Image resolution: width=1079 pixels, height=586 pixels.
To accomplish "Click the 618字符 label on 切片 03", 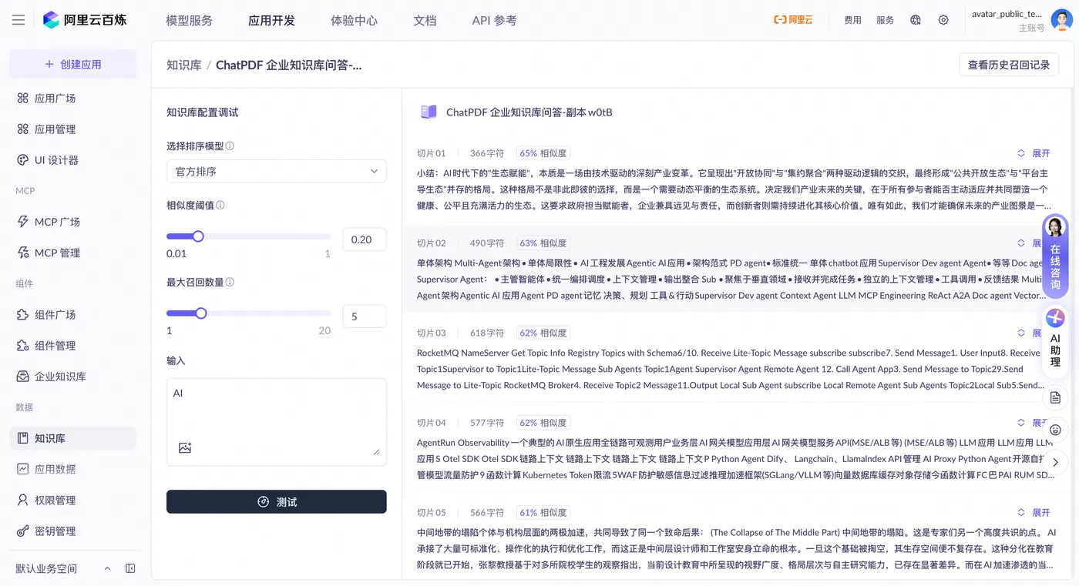I will click(x=487, y=333).
